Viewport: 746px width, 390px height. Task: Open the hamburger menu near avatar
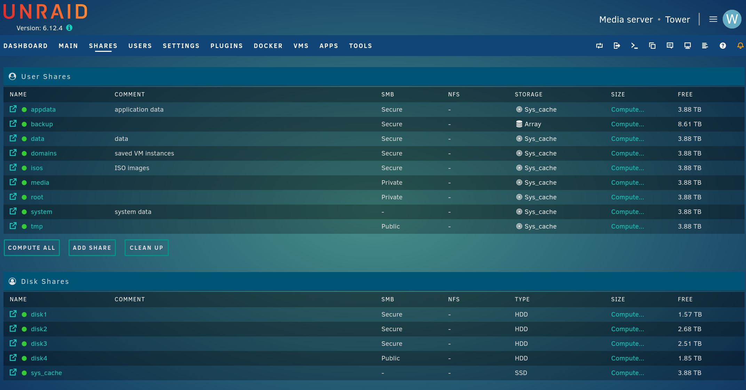(713, 19)
